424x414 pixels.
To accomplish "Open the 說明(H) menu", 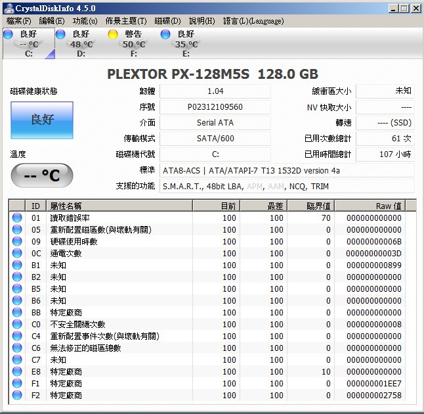I will click(201, 21).
